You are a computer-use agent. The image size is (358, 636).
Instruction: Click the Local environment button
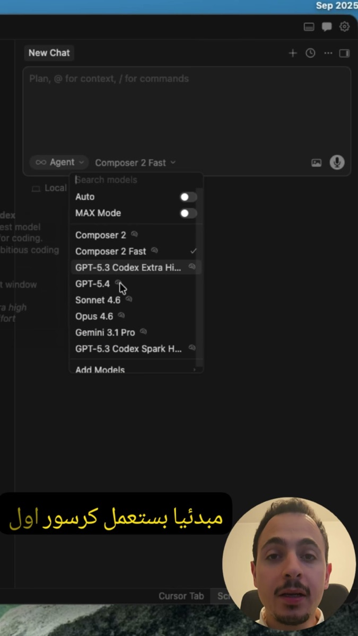(49, 188)
